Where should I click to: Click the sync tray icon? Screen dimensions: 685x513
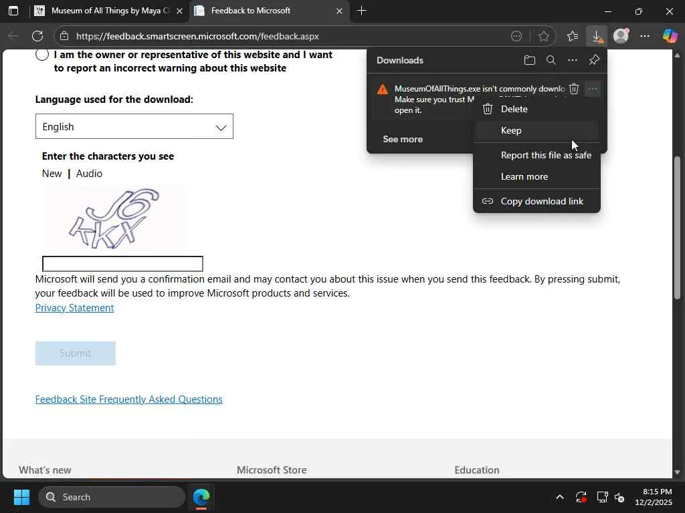click(x=581, y=497)
